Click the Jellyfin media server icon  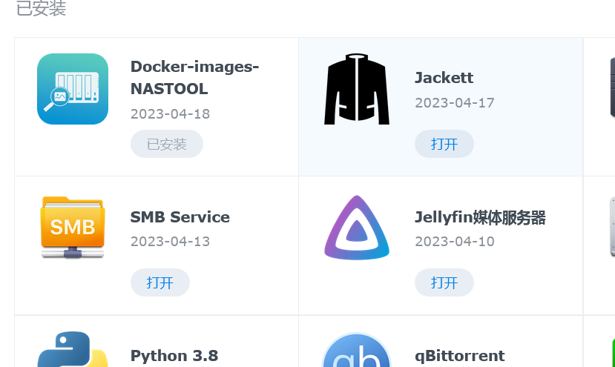pos(357,228)
